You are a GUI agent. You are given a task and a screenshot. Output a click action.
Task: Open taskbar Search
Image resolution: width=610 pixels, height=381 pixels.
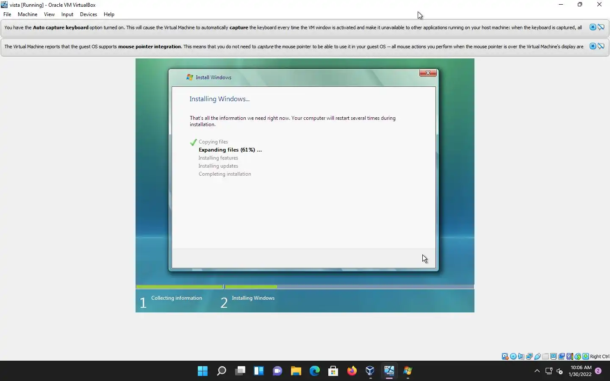point(221,371)
